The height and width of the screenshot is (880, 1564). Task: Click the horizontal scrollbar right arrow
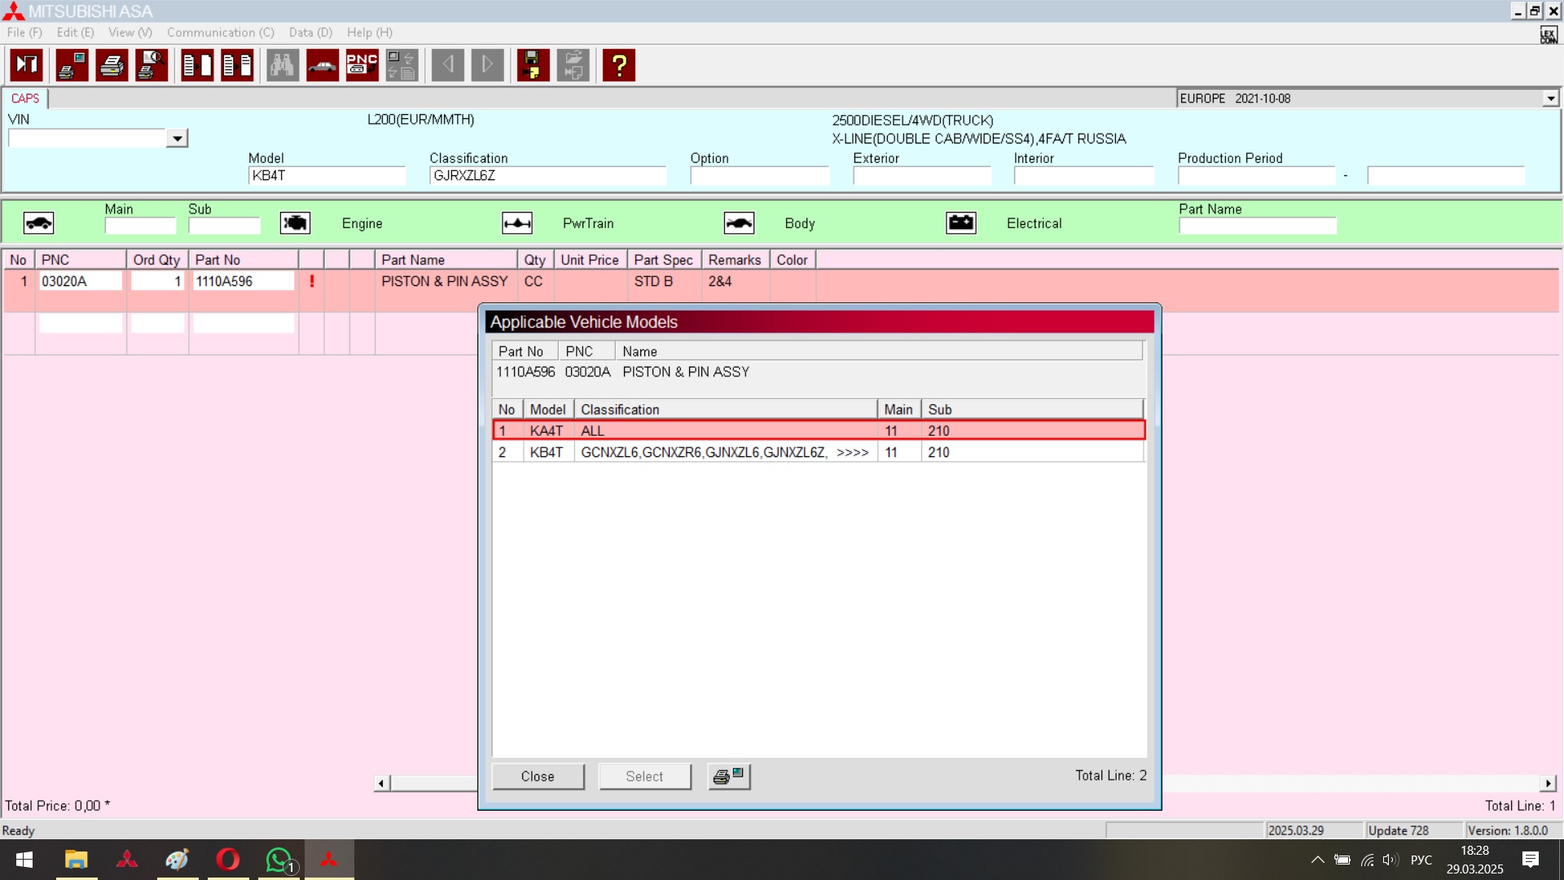pos(1548,783)
